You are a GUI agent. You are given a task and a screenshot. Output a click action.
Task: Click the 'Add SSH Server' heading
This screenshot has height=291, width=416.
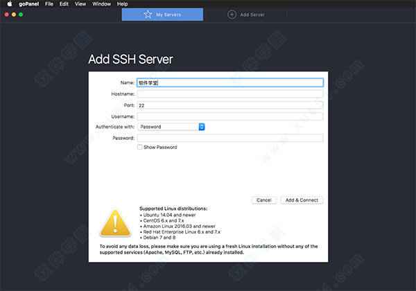pos(130,59)
